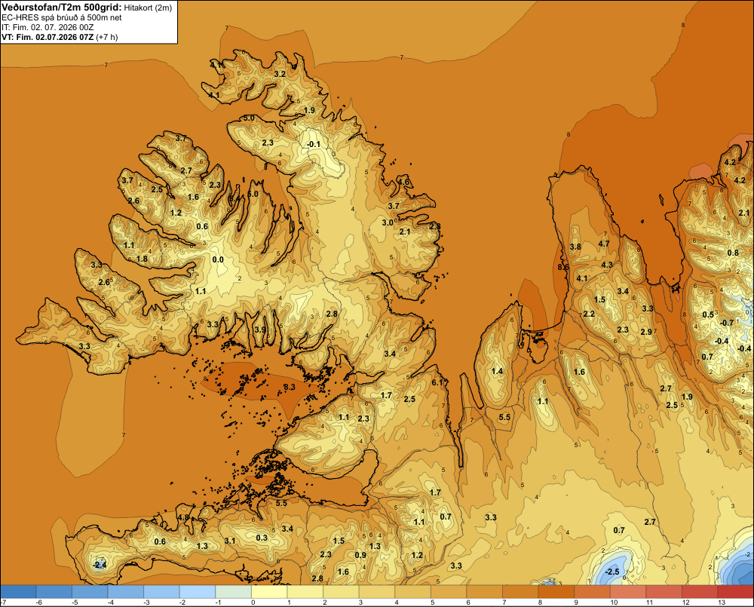The width and height of the screenshot is (754, 607).
Task: Click the '(+7 h)' forecast offset
Action: coord(107,37)
